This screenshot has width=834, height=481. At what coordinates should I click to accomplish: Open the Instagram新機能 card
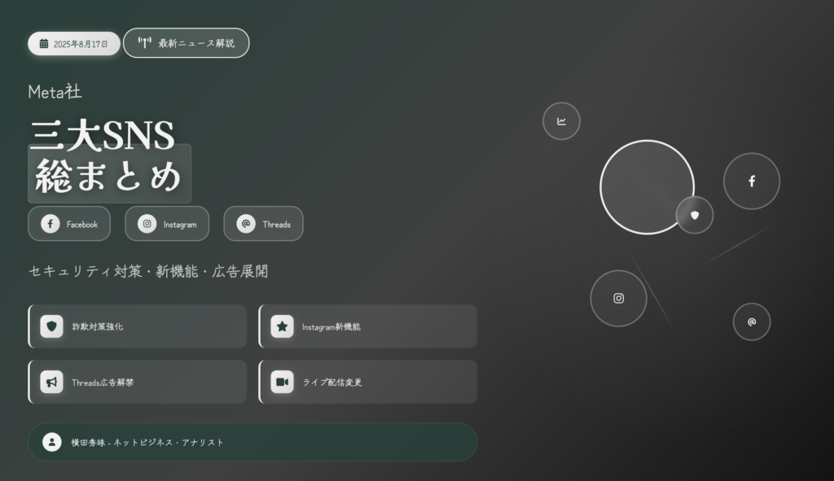[367, 326]
